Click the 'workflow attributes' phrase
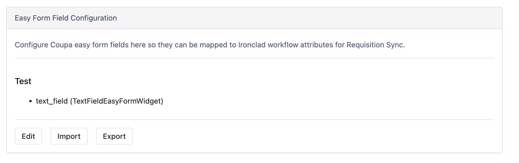 coord(300,45)
